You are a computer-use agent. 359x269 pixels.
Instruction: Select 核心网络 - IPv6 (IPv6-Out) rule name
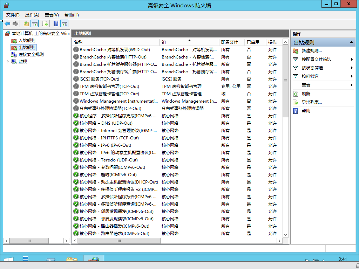(105, 145)
